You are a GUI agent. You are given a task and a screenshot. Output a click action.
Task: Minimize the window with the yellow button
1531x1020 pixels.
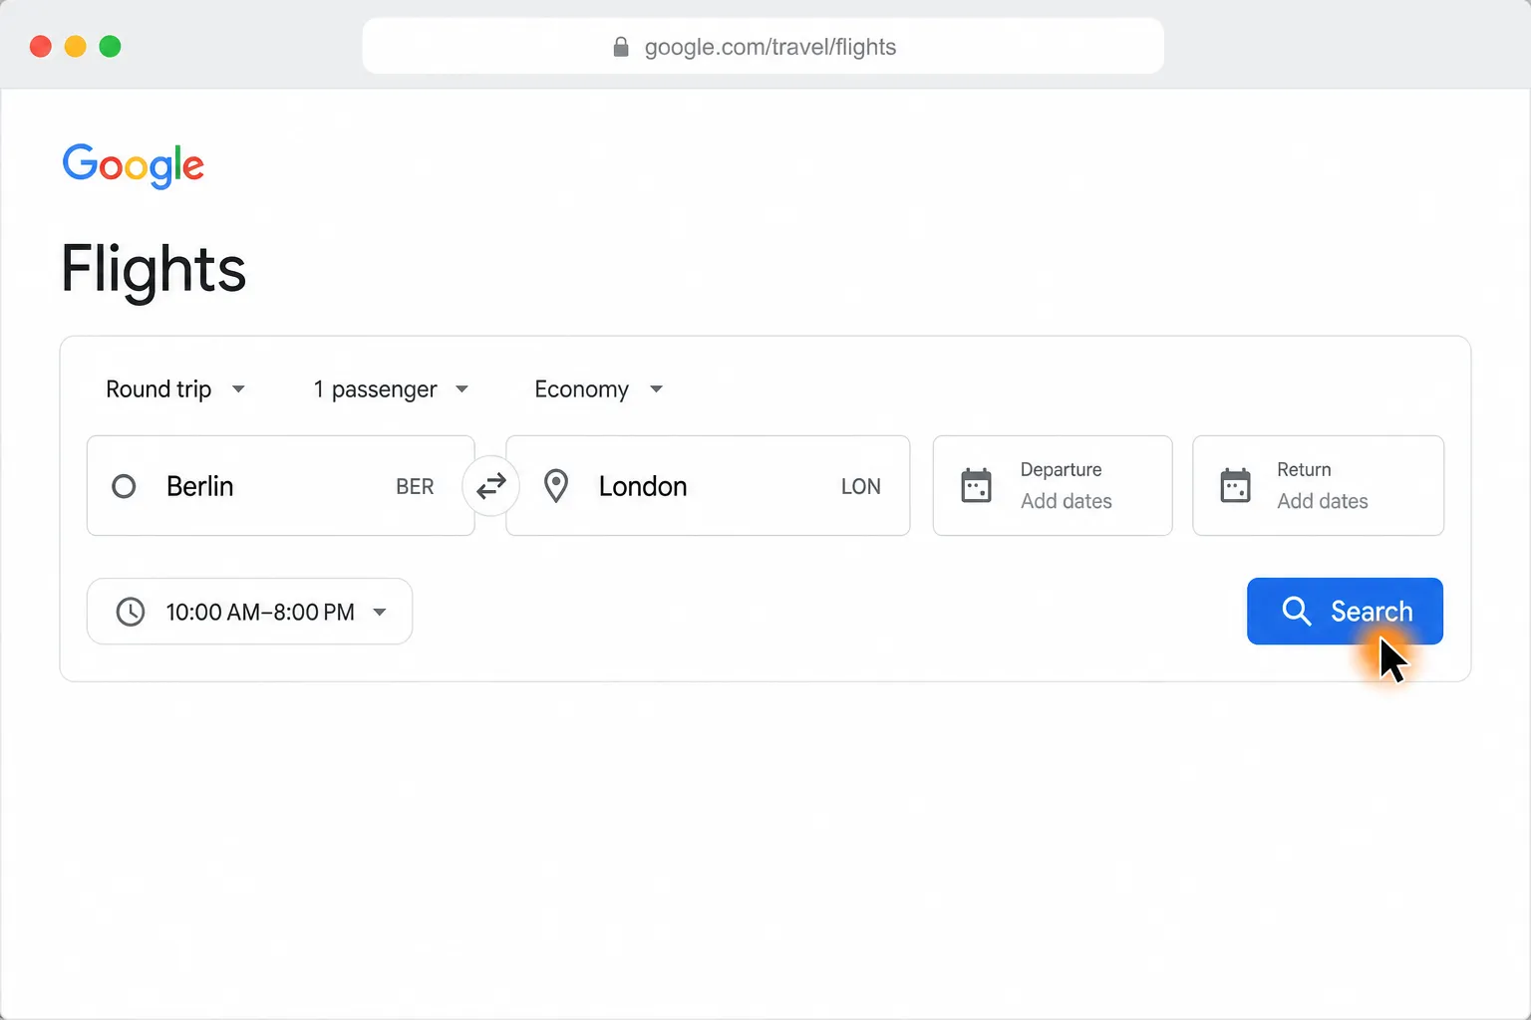point(76,47)
